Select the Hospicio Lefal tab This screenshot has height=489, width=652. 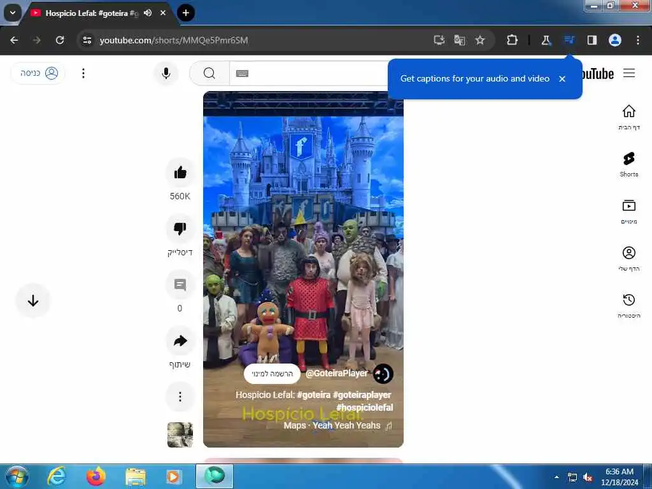(x=92, y=13)
